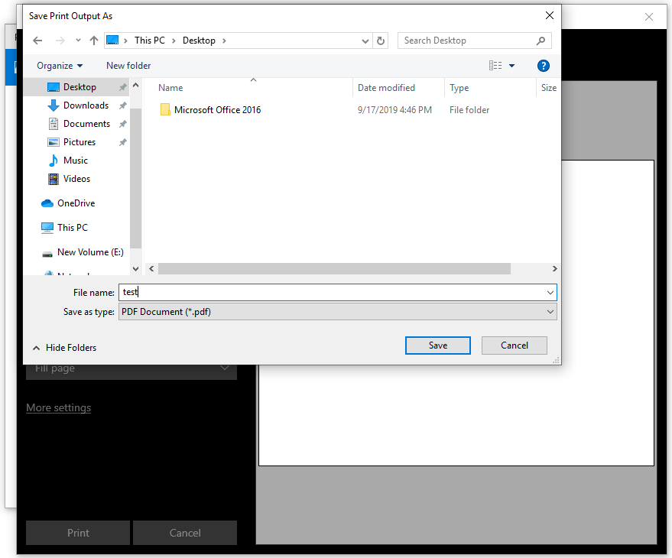672x558 pixels.
Task: Sort by the Name column header
Action: [170, 87]
